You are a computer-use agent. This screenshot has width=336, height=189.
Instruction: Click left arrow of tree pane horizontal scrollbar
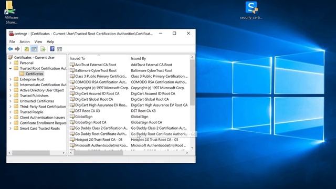click(x=9, y=153)
